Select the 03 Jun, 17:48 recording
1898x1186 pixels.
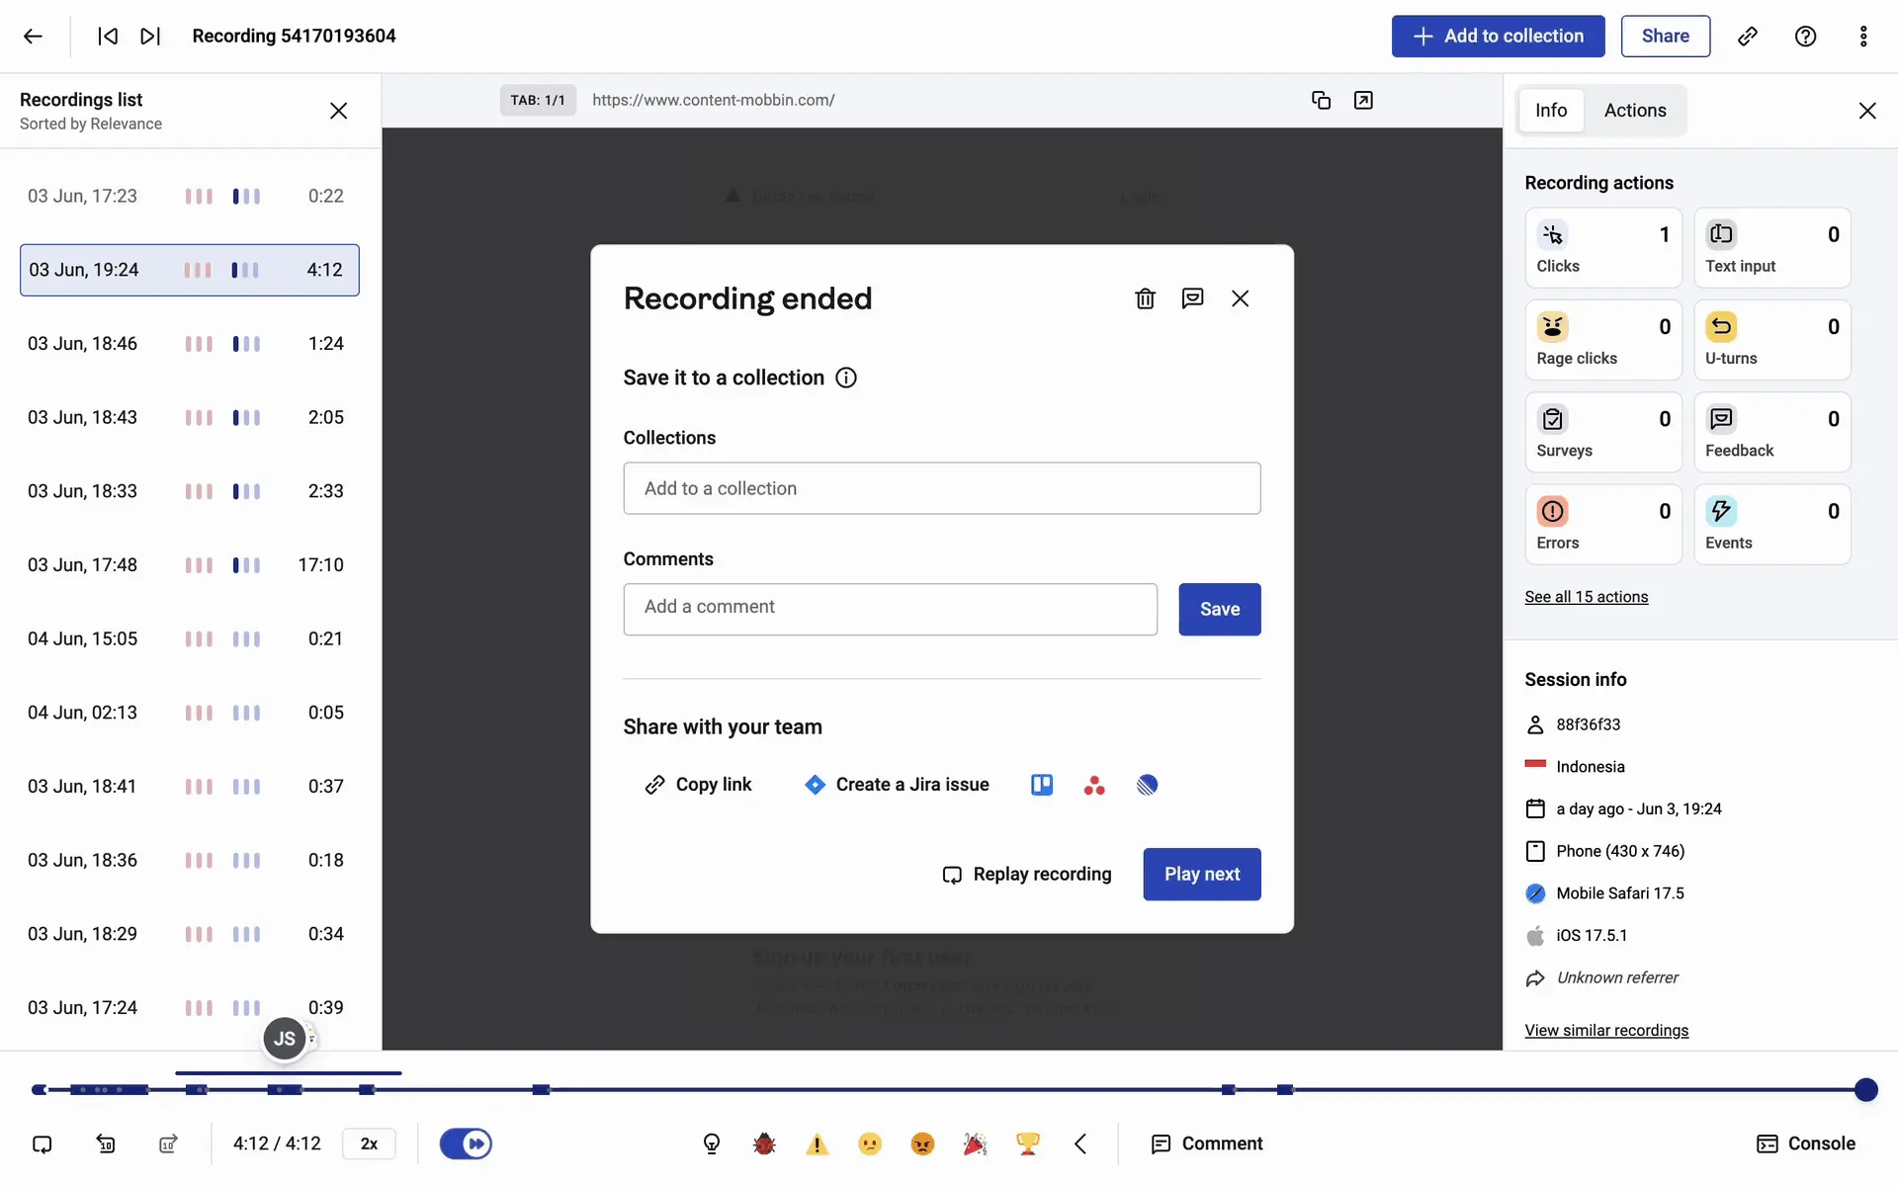click(x=188, y=565)
